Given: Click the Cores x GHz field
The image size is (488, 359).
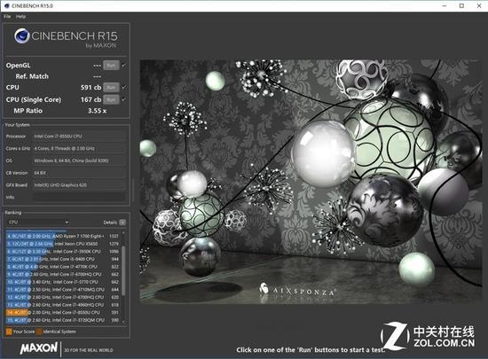Looking at the screenshot, I should pyautogui.click(x=79, y=148).
